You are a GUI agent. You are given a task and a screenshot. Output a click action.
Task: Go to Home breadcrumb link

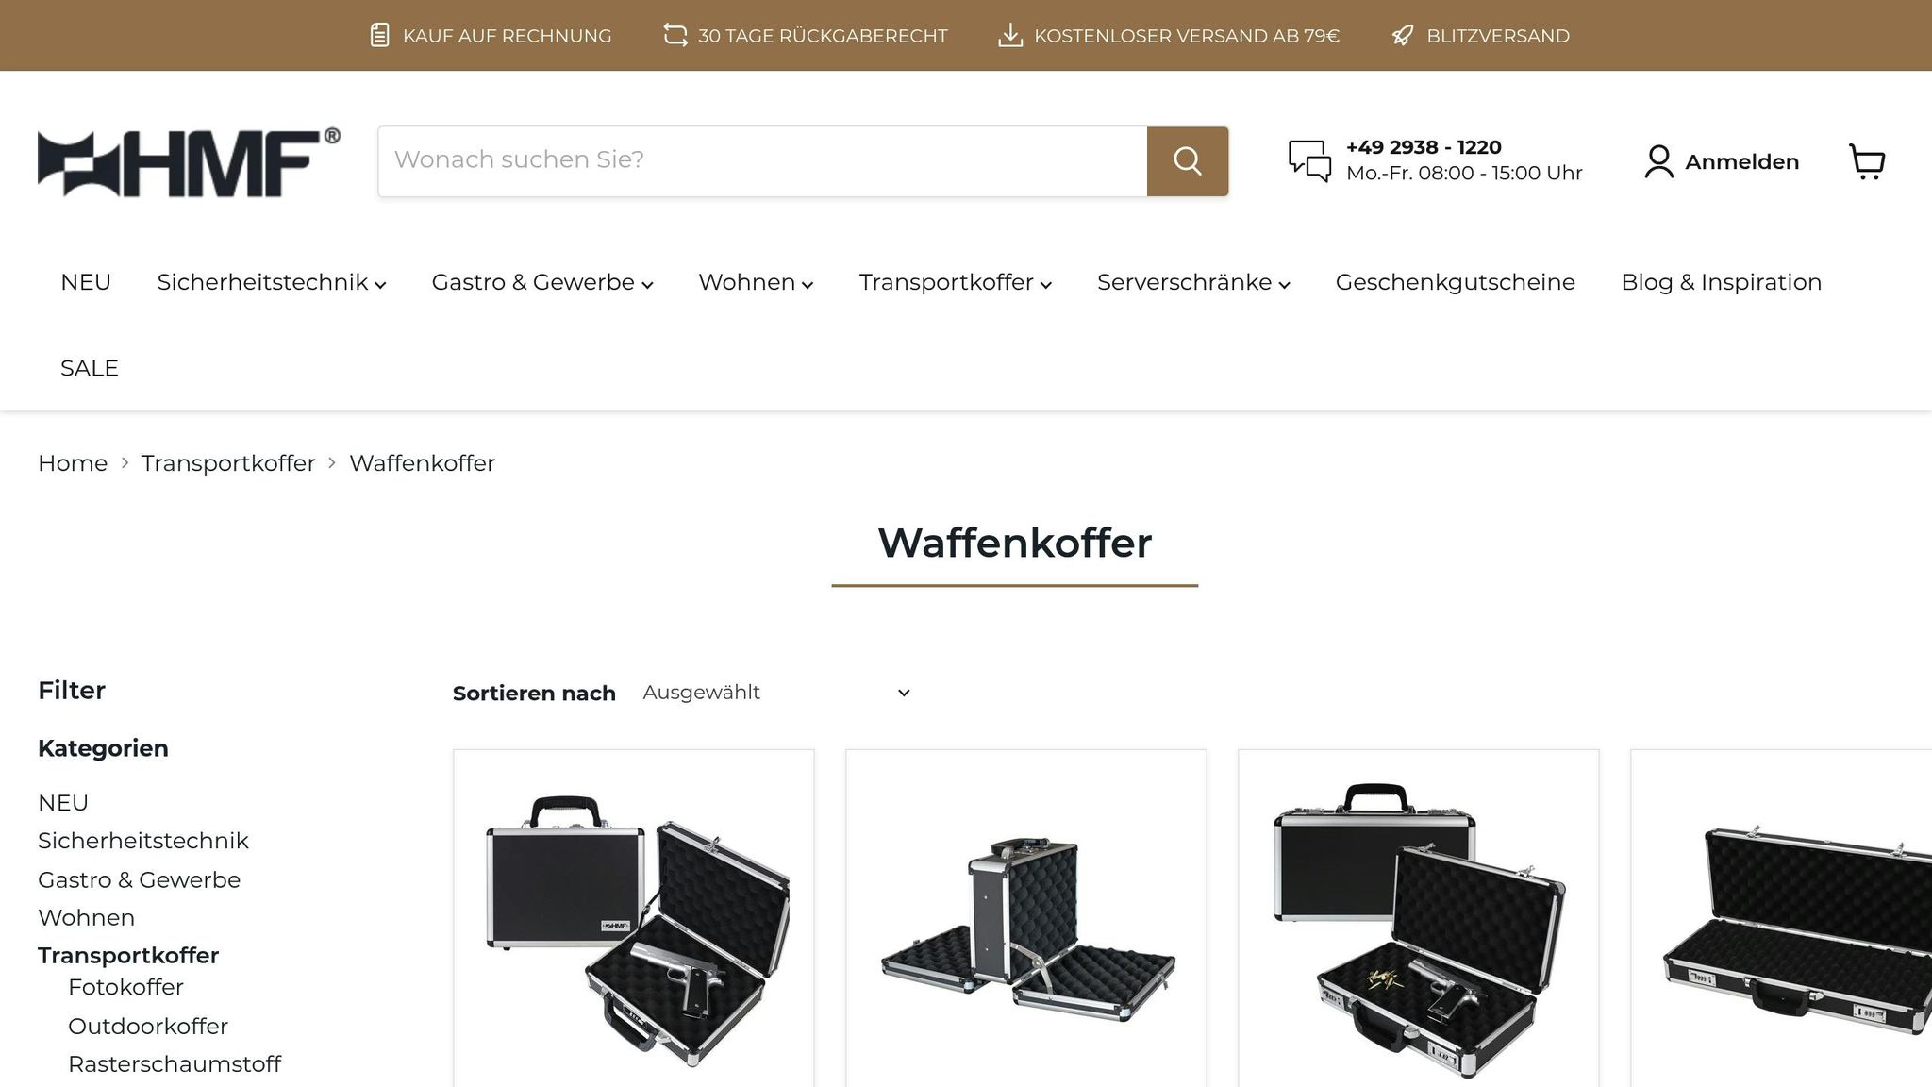[x=73, y=463]
